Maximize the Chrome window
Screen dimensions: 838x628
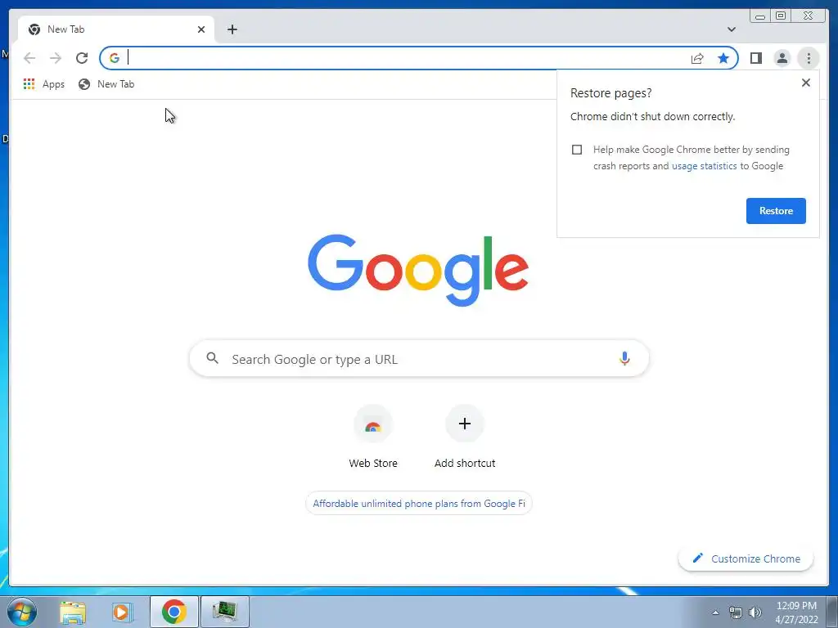tap(780, 16)
